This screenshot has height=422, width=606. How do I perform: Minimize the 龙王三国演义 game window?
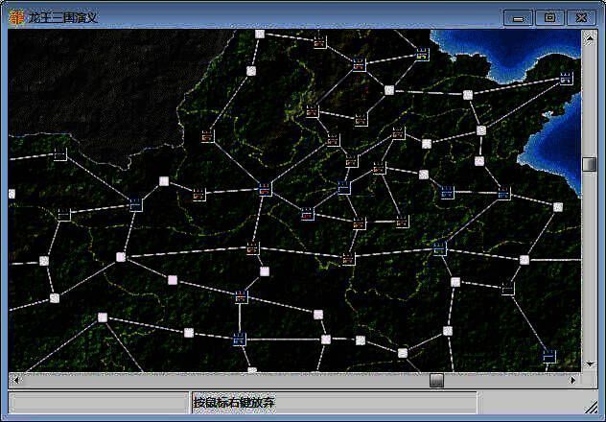pyautogui.click(x=519, y=17)
